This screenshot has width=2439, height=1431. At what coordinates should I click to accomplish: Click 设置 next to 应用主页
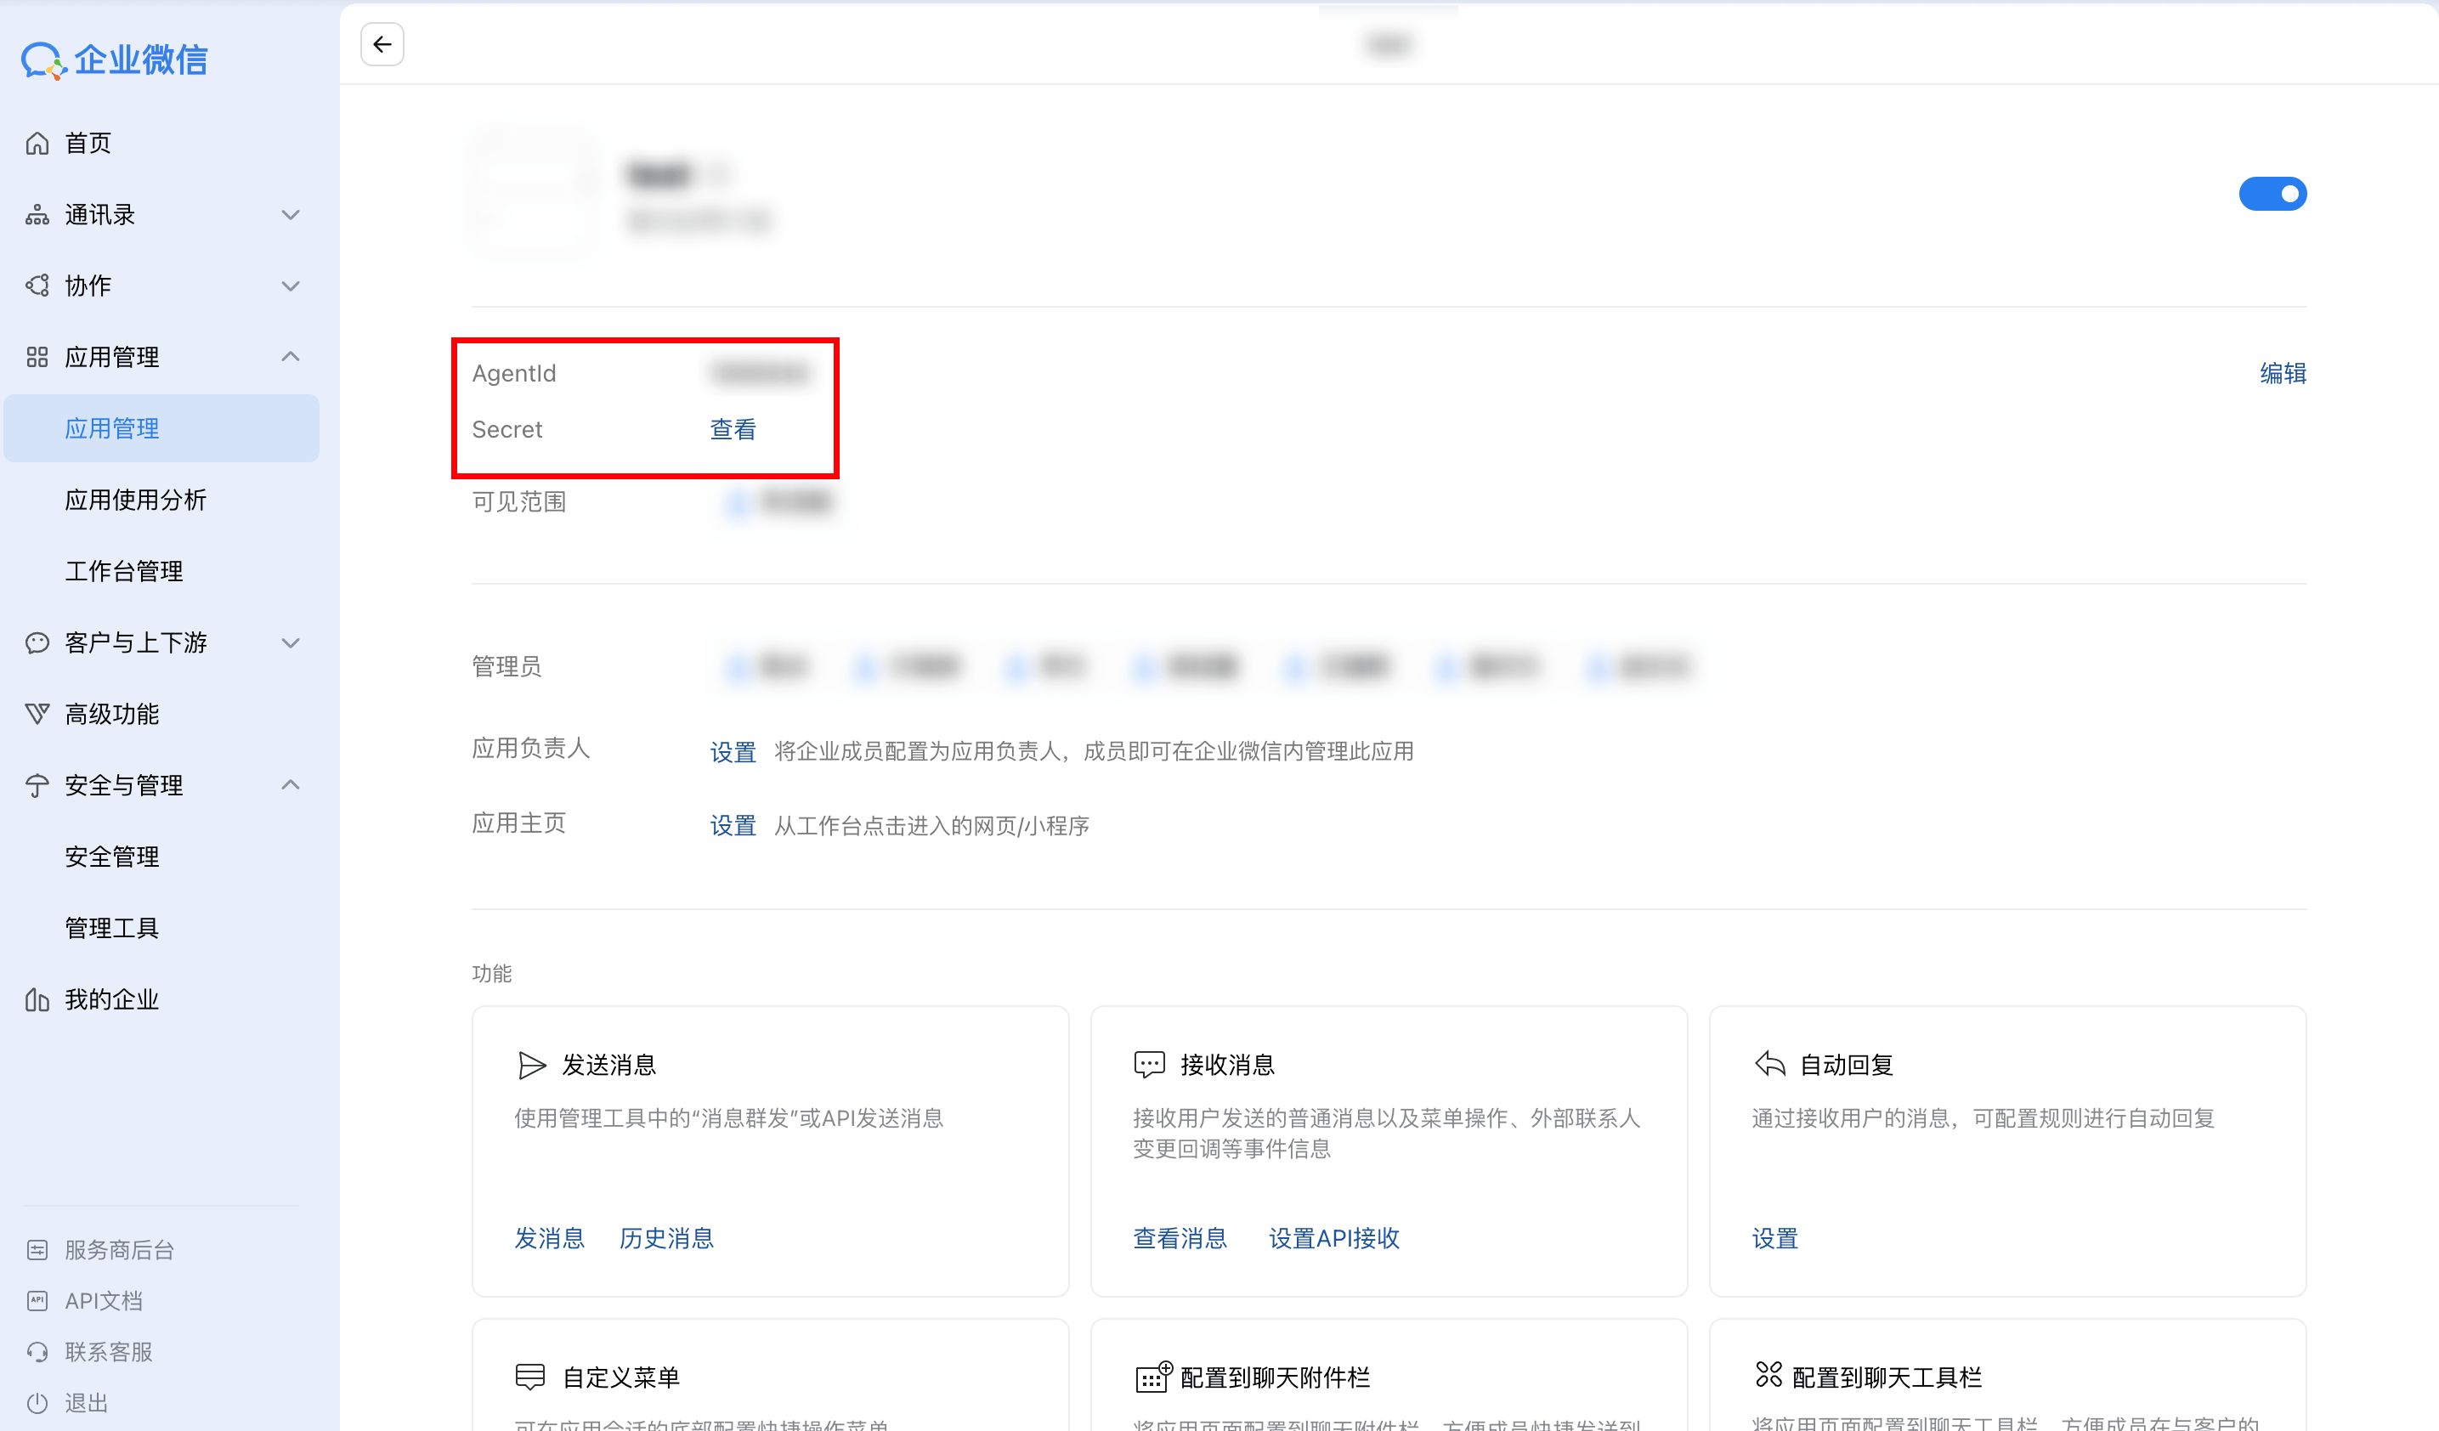[x=733, y=825]
